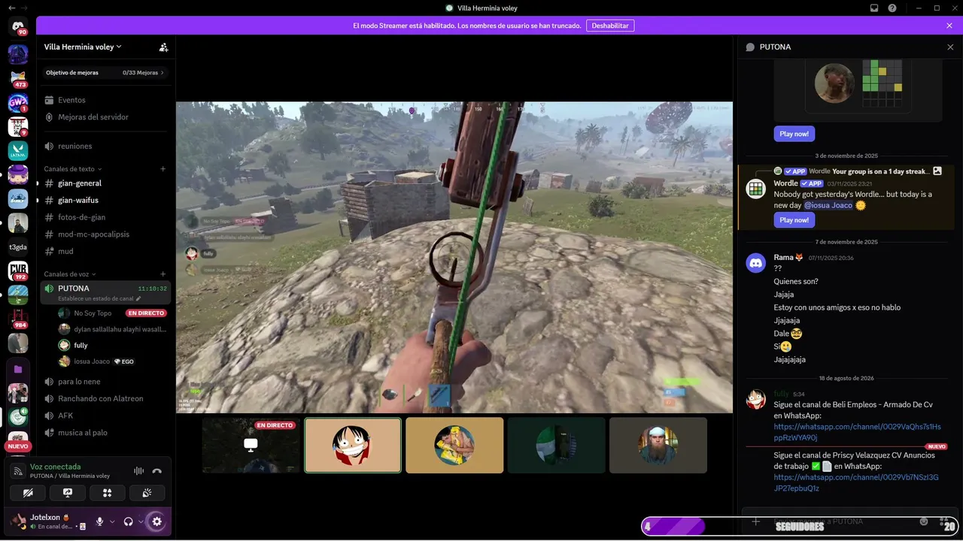Viewport: 963px width, 541px height.
Task: Expand the purple server folder
Action: (18, 369)
